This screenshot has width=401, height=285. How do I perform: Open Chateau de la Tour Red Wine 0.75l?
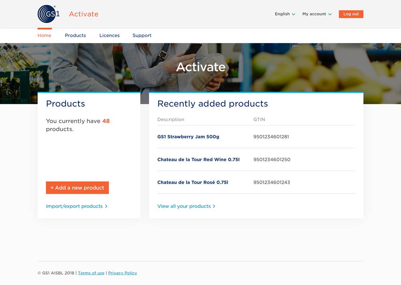tap(198, 159)
